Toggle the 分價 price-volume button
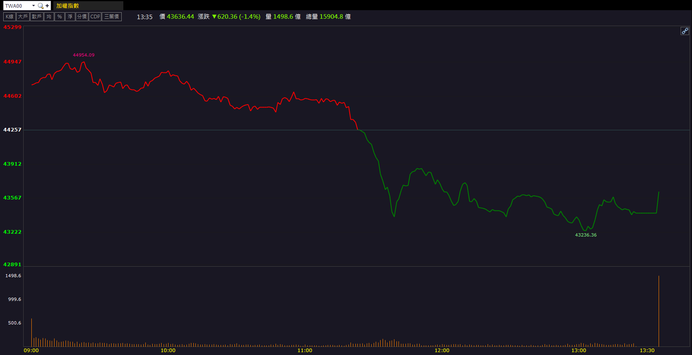692x355 pixels. (82, 17)
